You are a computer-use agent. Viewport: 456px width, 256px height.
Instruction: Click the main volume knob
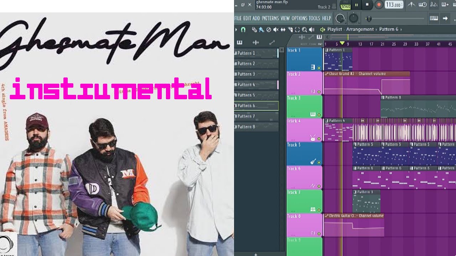pyautogui.click(x=341, y=18)
